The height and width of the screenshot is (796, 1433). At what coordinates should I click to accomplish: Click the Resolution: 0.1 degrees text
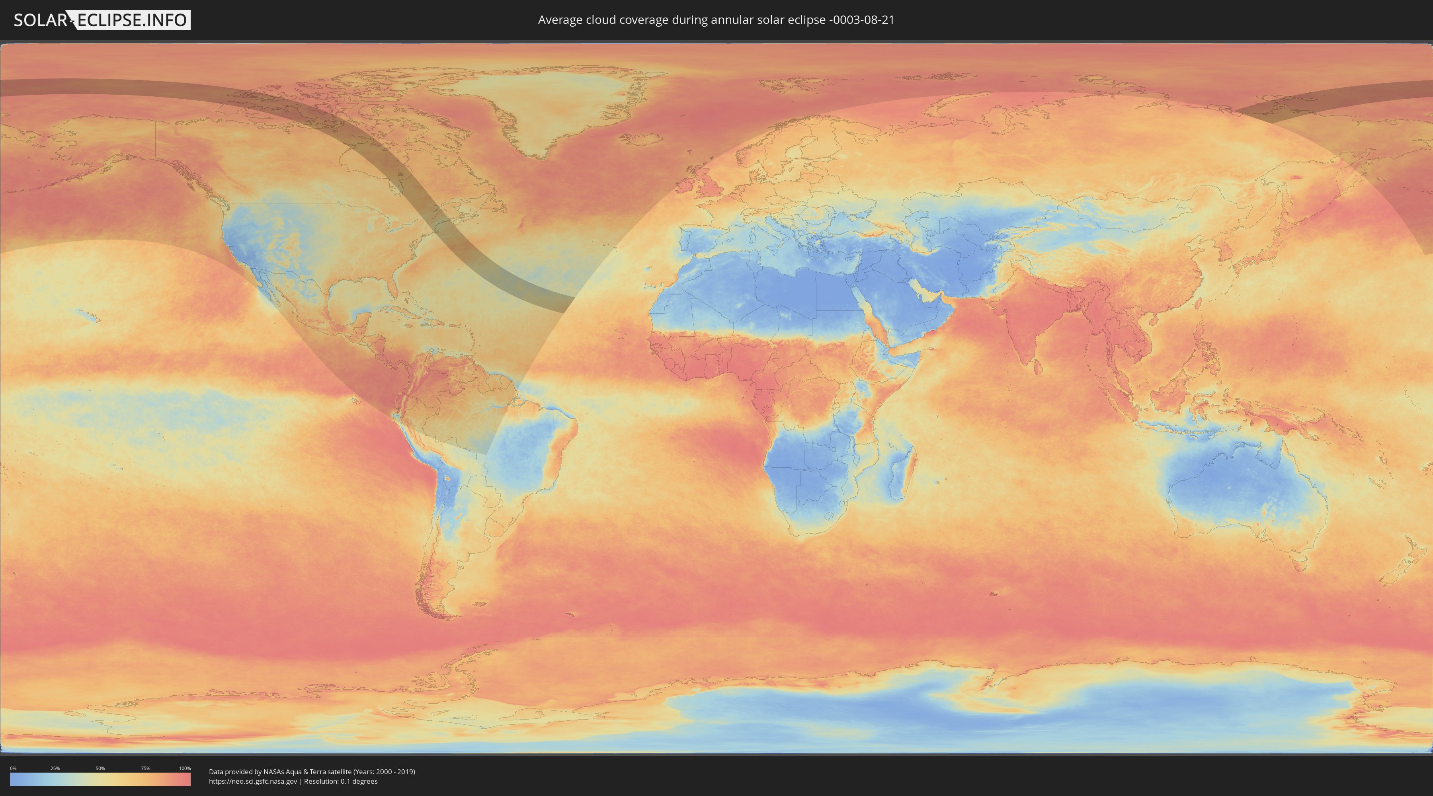340,782
